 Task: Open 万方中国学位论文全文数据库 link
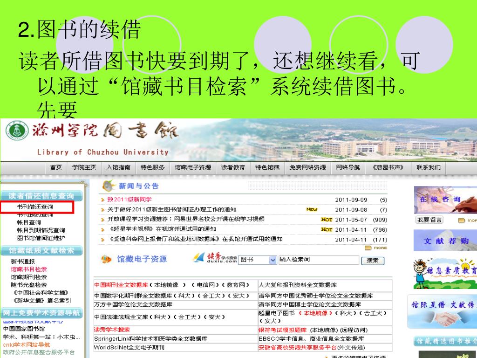(x=133, y=304)
